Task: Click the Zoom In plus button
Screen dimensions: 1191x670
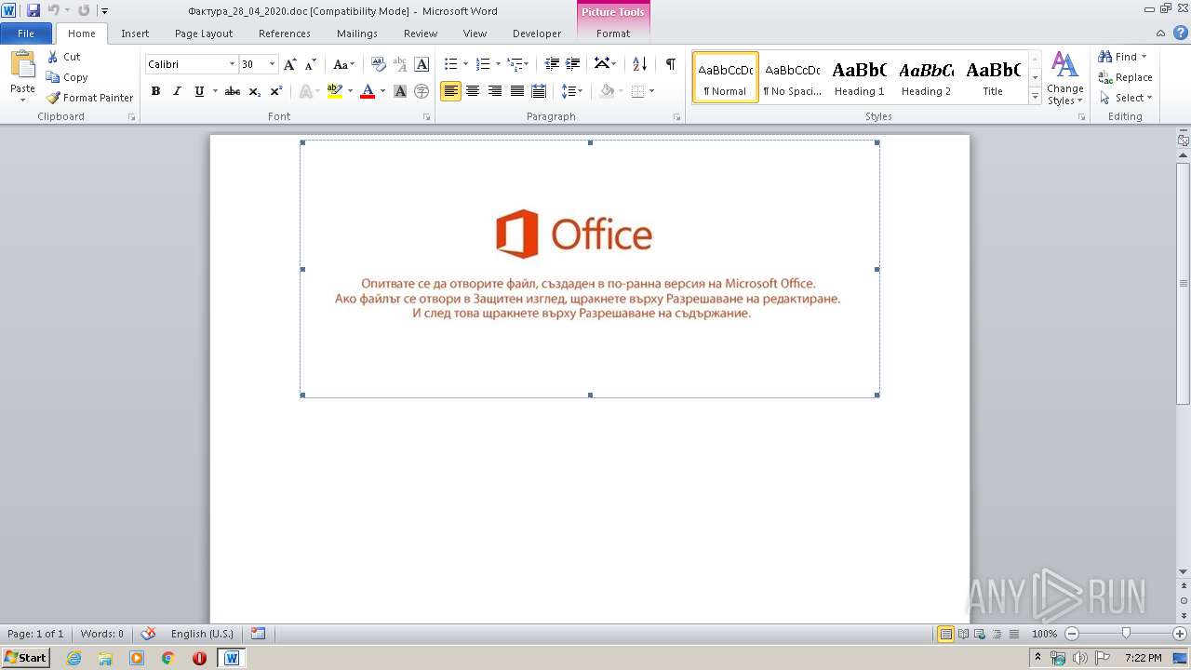Action: point(1180,634)
